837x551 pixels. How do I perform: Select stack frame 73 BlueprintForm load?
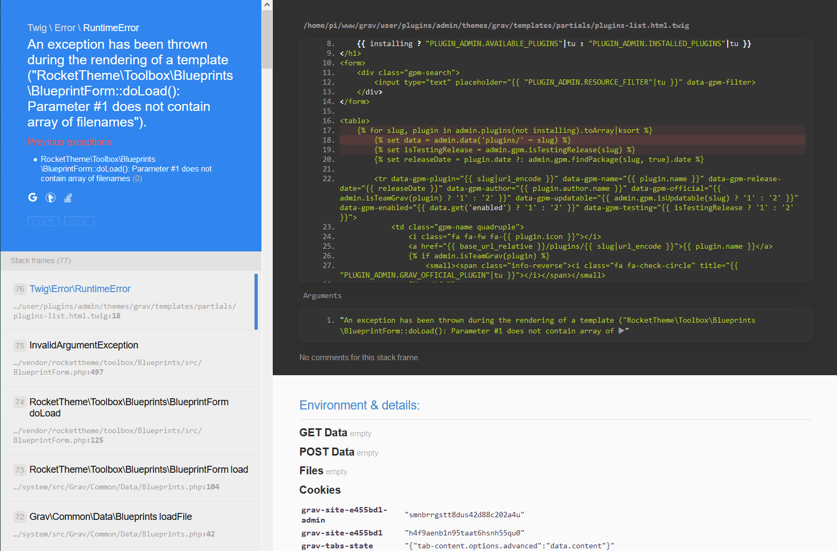pos(130,478)
